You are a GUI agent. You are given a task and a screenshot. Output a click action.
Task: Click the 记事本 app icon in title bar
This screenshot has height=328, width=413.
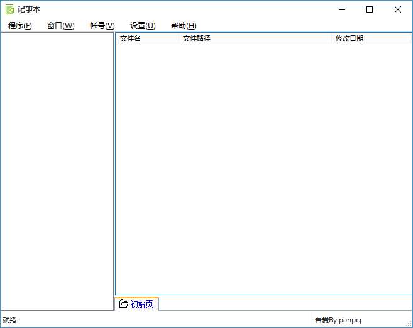point(10,9)
